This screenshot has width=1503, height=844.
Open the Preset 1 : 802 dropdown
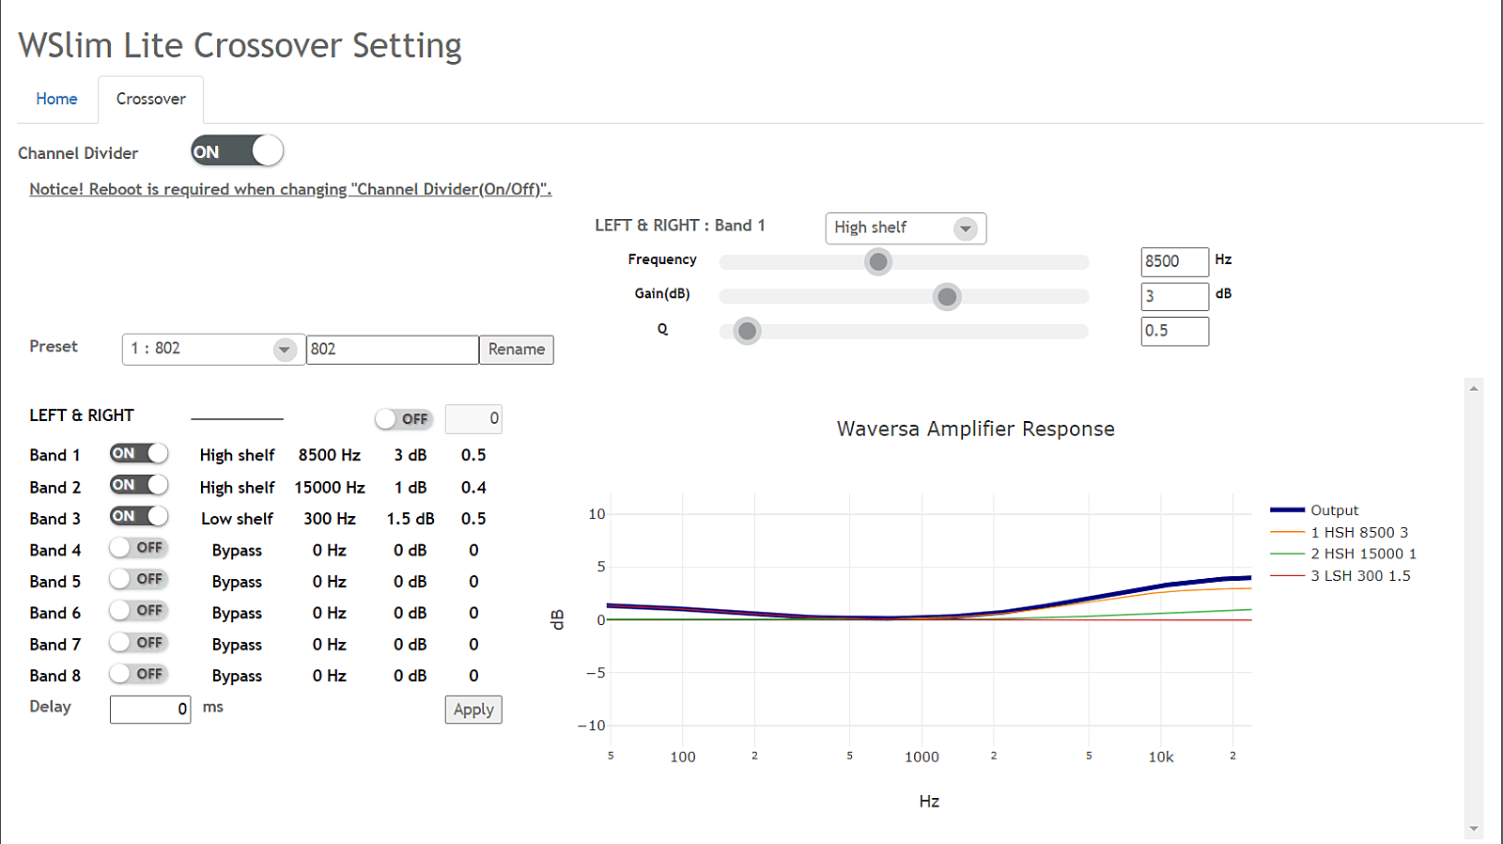213,349
